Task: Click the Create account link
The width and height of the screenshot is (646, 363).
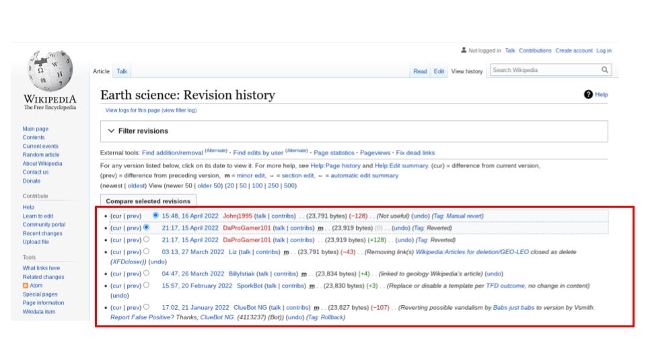Action: (x=573, y=50)
